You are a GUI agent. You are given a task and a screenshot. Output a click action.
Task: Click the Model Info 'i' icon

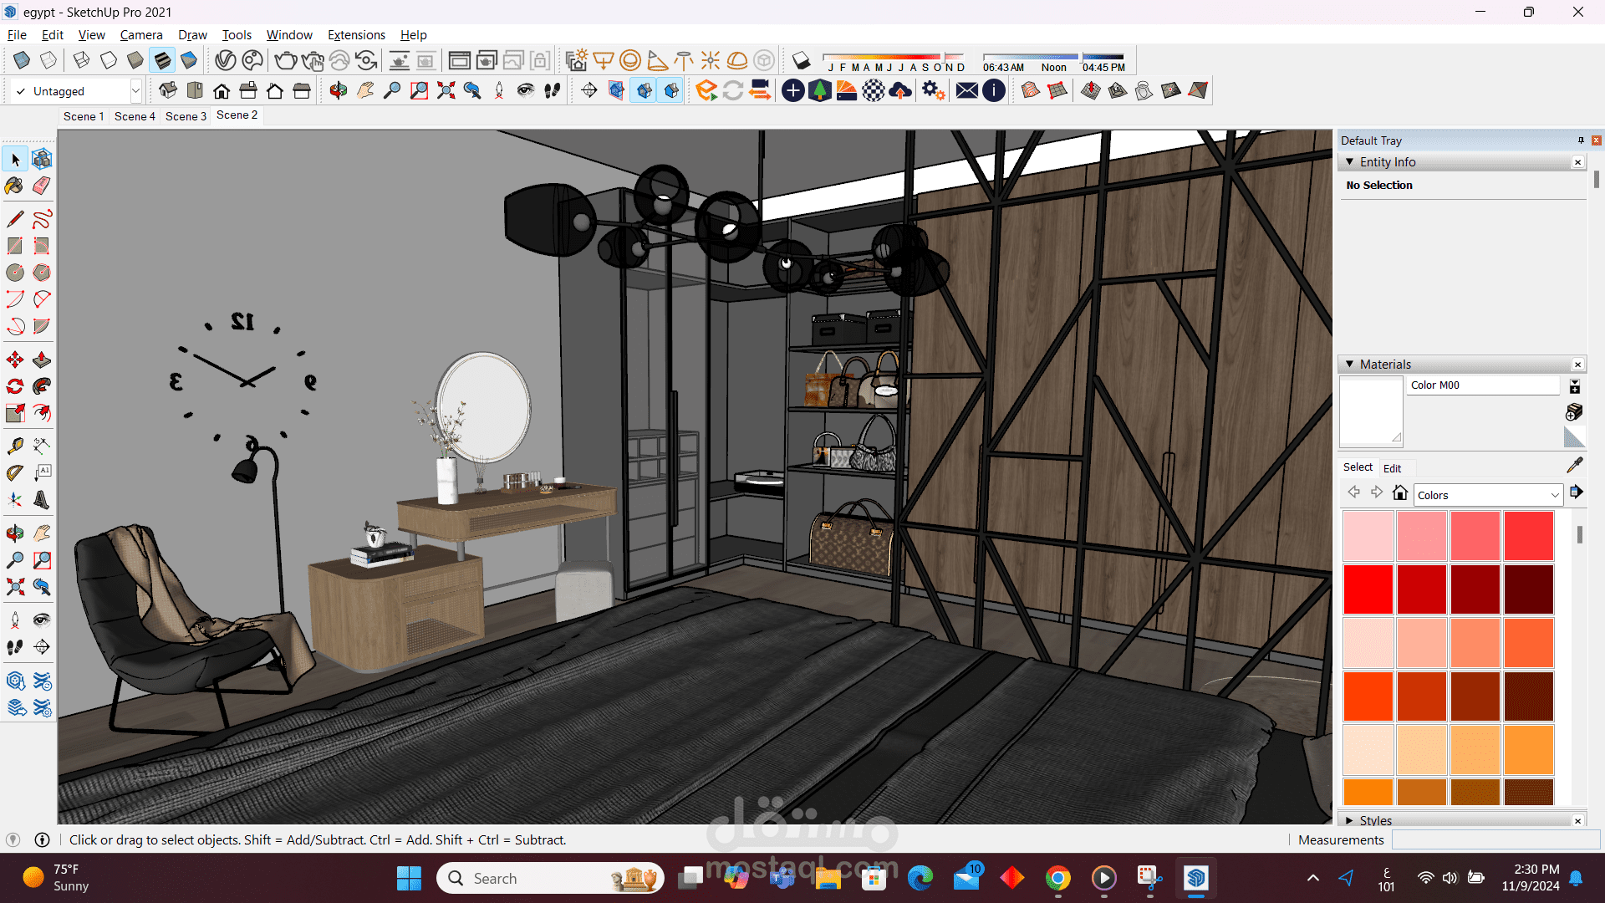click(994, 90)
